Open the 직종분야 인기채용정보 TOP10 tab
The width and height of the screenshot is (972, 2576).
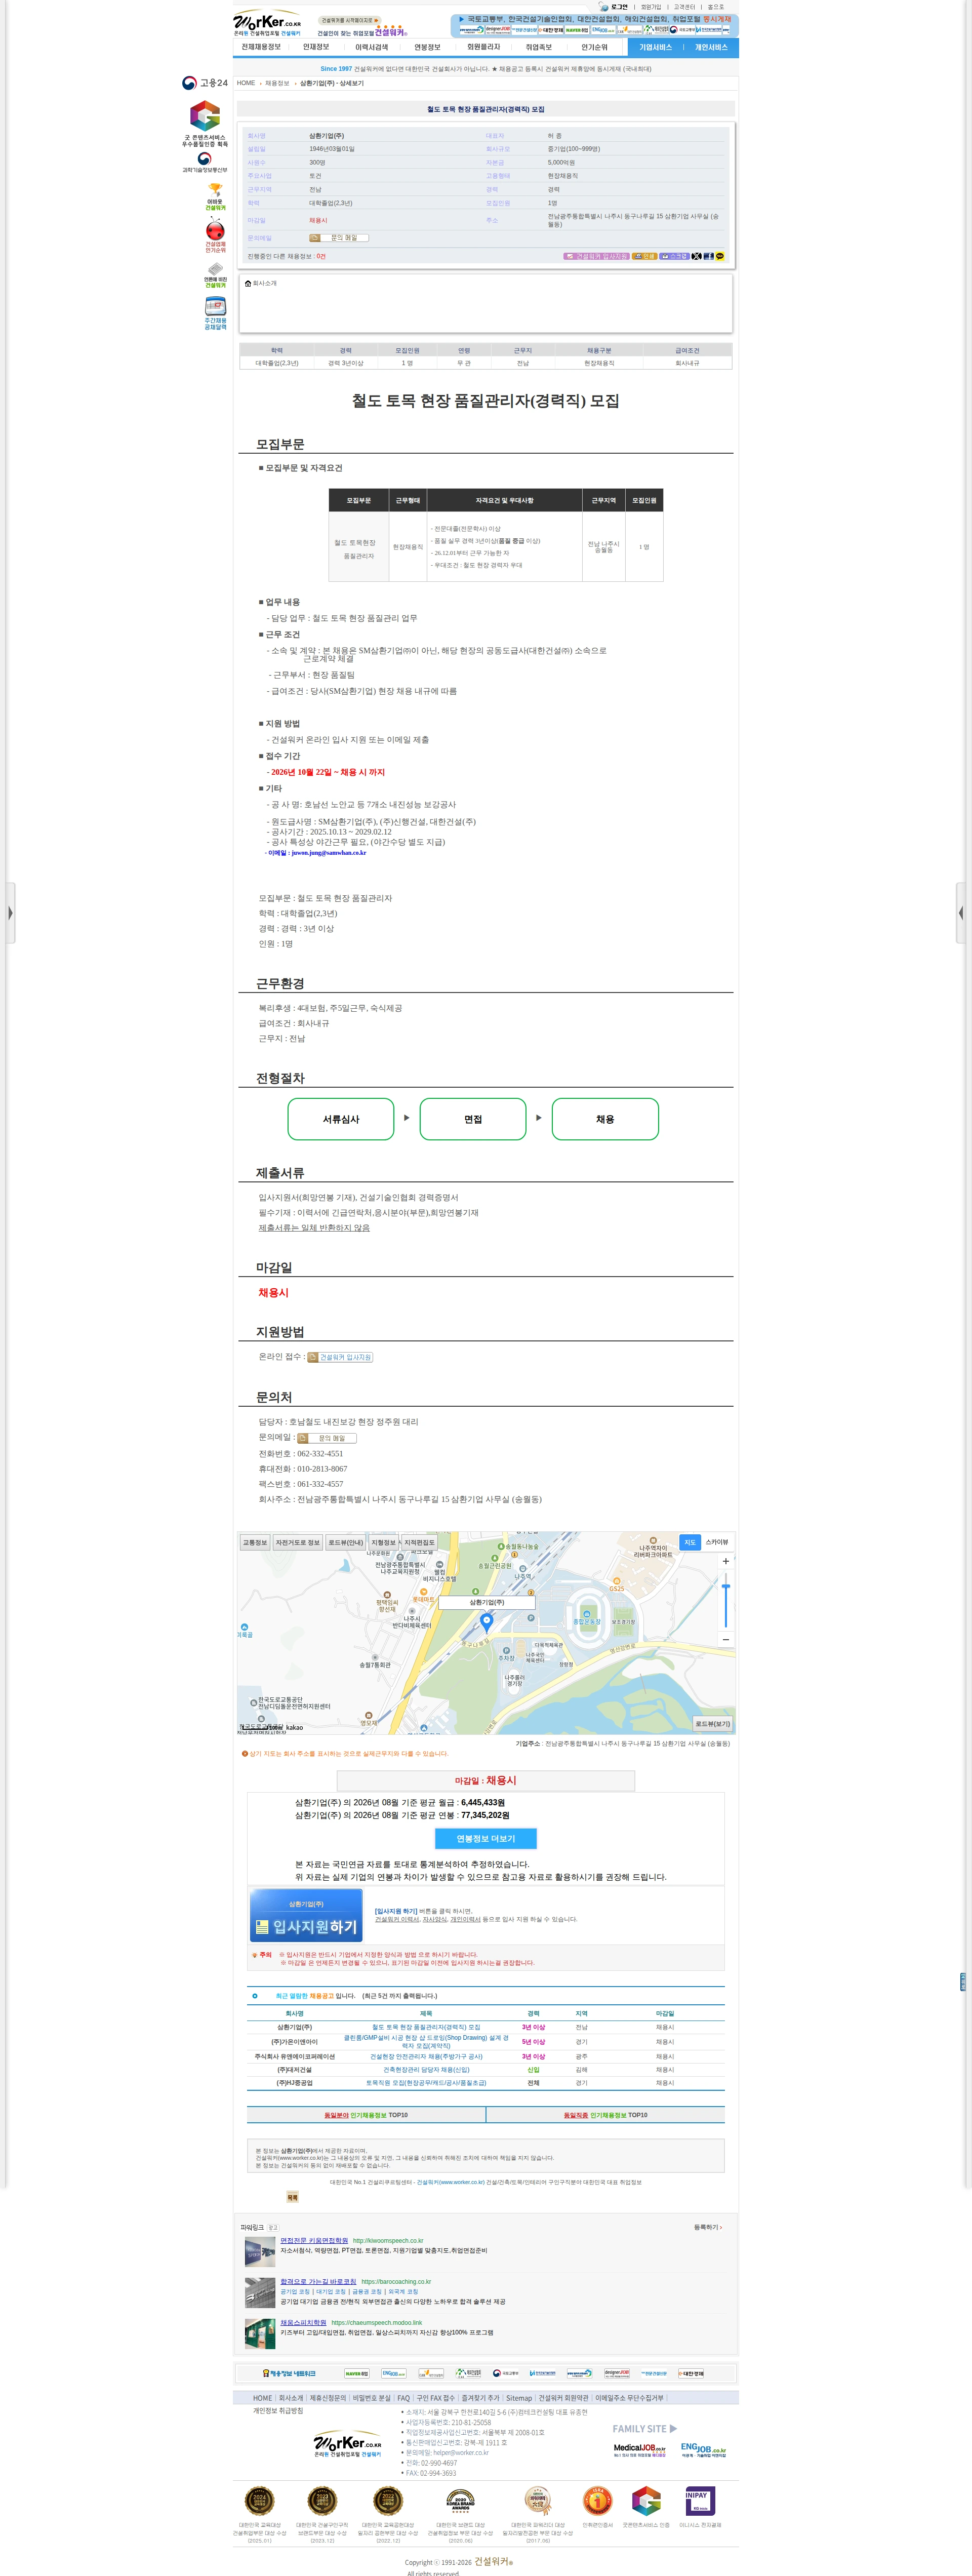coord(366,2114)
